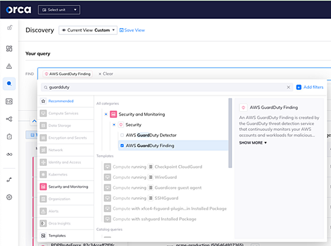Screen dimensions: 331x246
Task: Toggle the Security tree radio
Action: (x=114, y=125)
